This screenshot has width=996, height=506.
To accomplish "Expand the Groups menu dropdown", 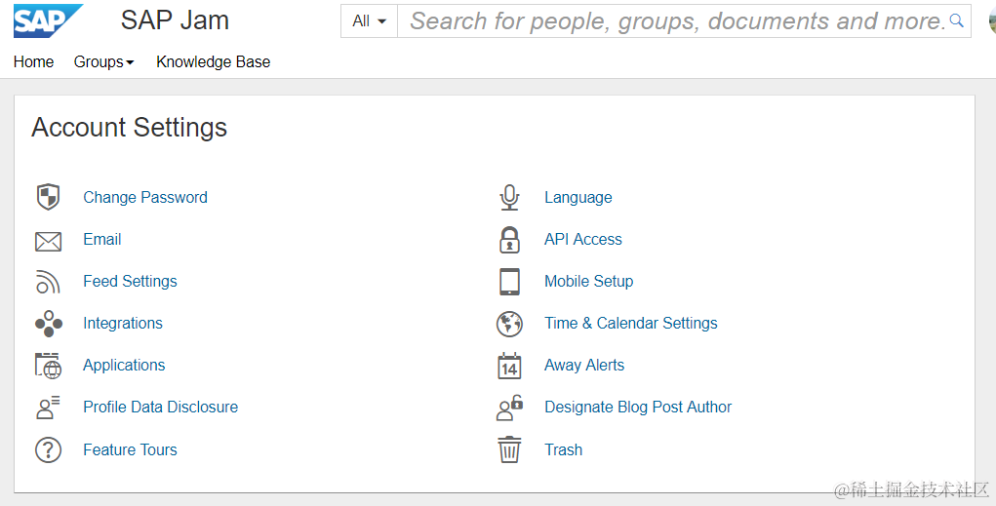I will click(x=103, y=61).
